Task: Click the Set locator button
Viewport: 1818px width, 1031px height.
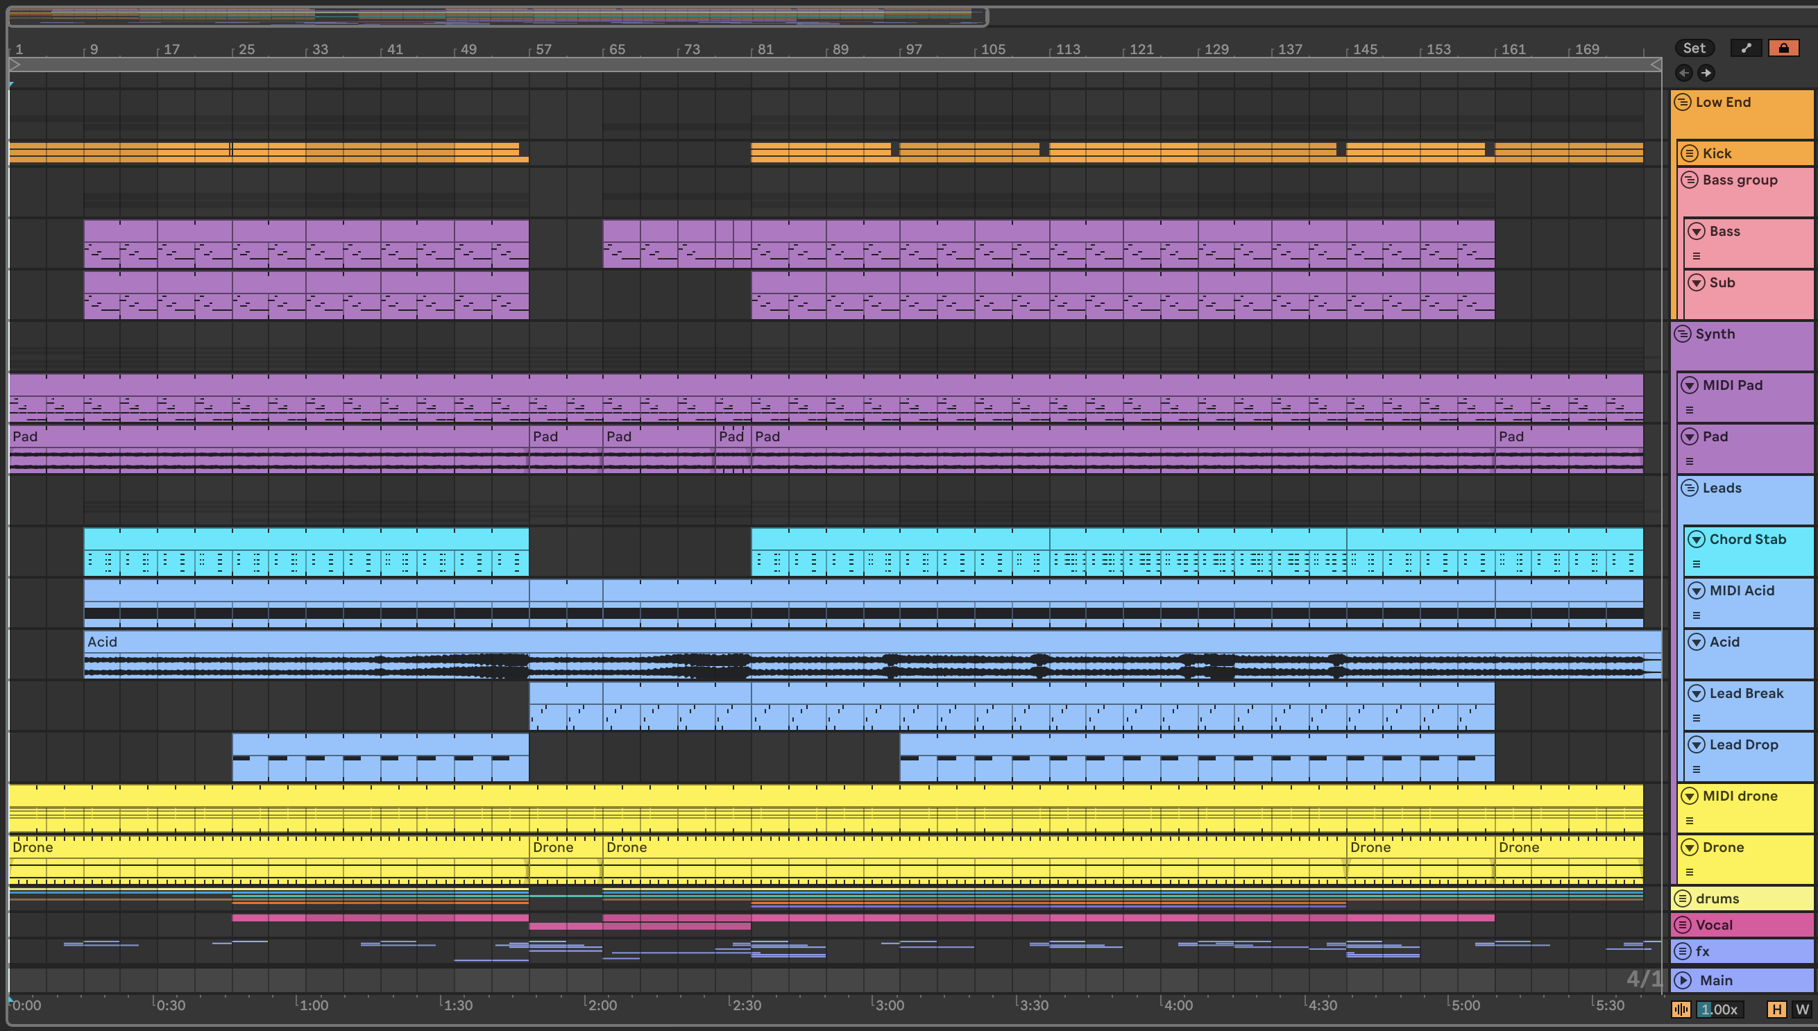Action: point(1694,48)
